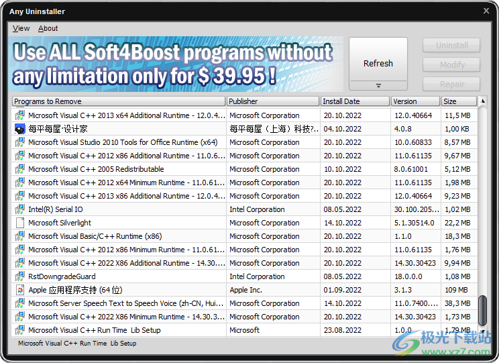The width and height of the screenshot is (499, 363).
Task: Sort by Install Date column header
Action: tap(355, 101)
